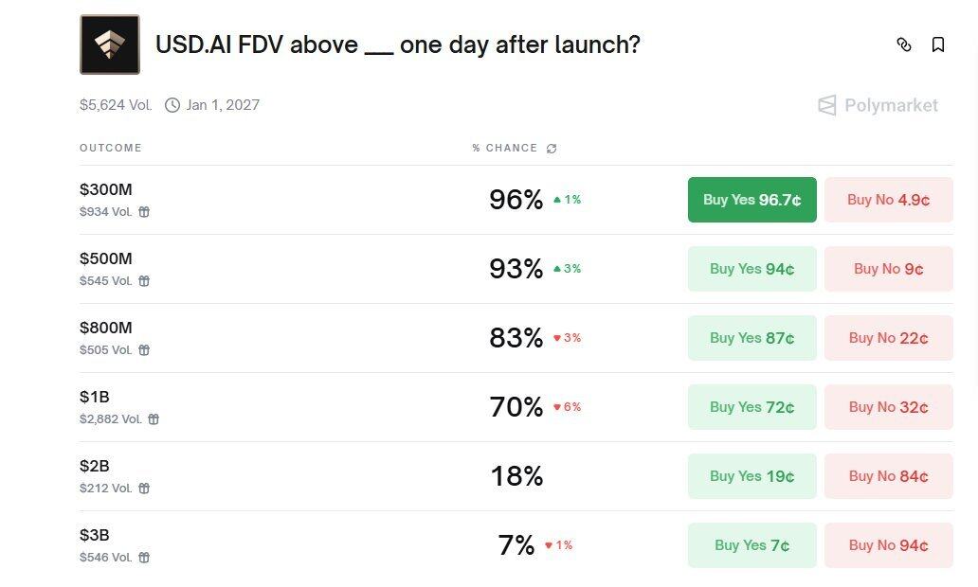Screen dimensions: 978x587
Task: Click Buy No 84¢ on $2B outcome
Action: [x=888, y=476]
